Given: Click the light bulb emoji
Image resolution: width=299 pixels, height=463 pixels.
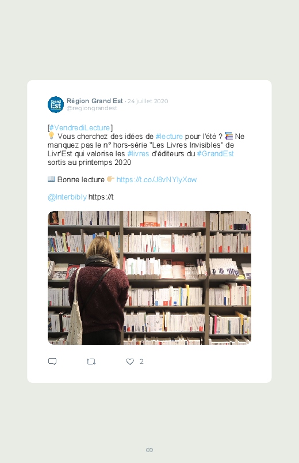Looking at the screenshot, I should pyautogui.click(x=51, y=135).
